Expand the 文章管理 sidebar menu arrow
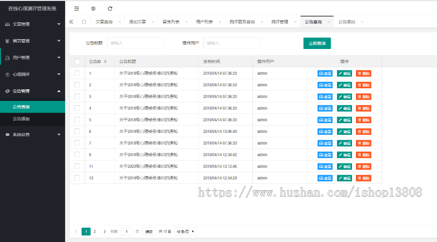Screen dimensions: 437x242 [x=59, y=24]
